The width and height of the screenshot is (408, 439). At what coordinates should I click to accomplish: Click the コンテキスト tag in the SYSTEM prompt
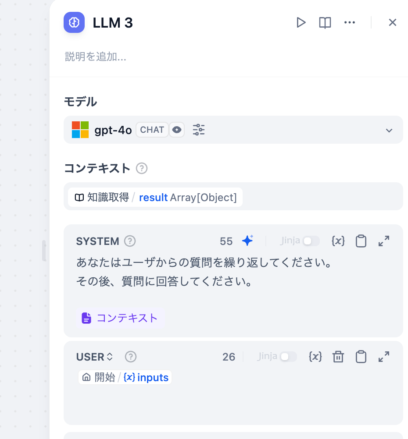coord(120,318)
